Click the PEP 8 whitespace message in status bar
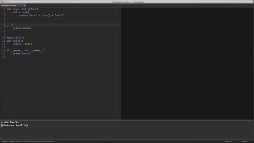Image resolution: width=254 pixels, height=143 pixels. 28,141
